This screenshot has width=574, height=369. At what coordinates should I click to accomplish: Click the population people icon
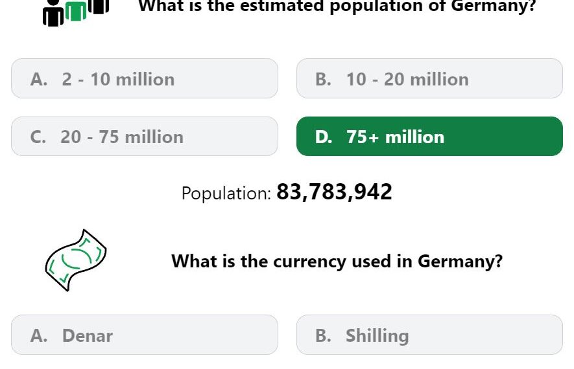tap(76, 13)
